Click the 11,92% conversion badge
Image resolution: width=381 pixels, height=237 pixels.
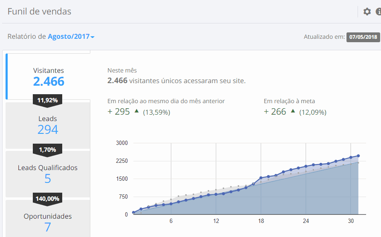[x=47, y=101]
